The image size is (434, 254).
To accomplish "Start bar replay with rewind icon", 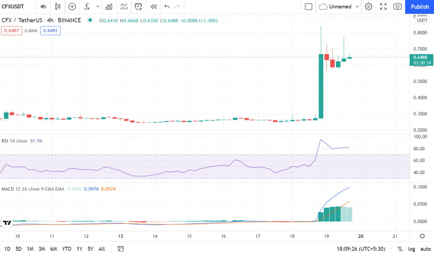I will point(153,7).
